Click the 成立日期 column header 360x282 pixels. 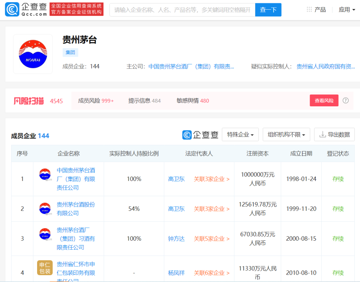pyautogui.click(x=301, y=153)
